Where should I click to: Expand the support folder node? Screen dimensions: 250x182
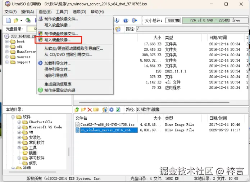7,62
